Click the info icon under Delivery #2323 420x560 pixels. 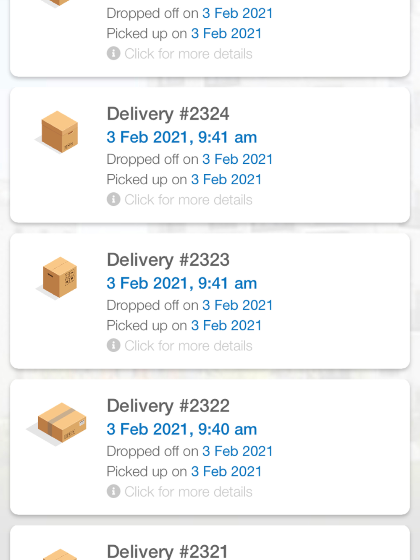[113, 345]
